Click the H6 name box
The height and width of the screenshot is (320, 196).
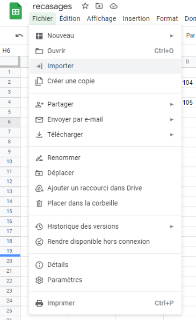6,50
